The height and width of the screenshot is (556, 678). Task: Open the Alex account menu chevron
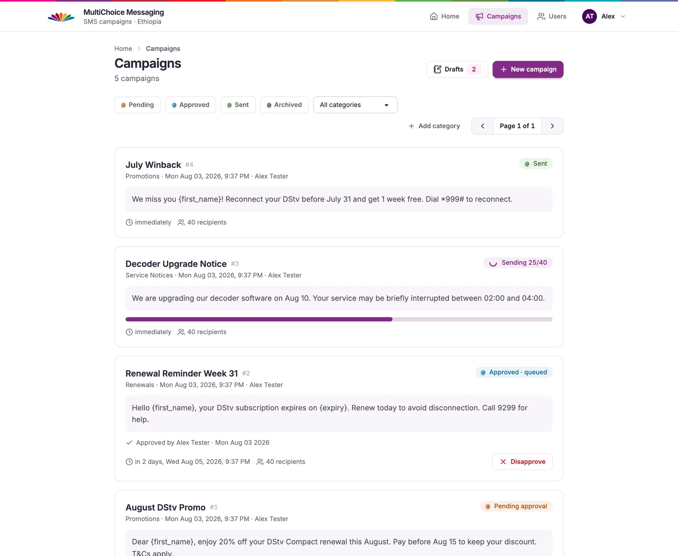(623, 17)
